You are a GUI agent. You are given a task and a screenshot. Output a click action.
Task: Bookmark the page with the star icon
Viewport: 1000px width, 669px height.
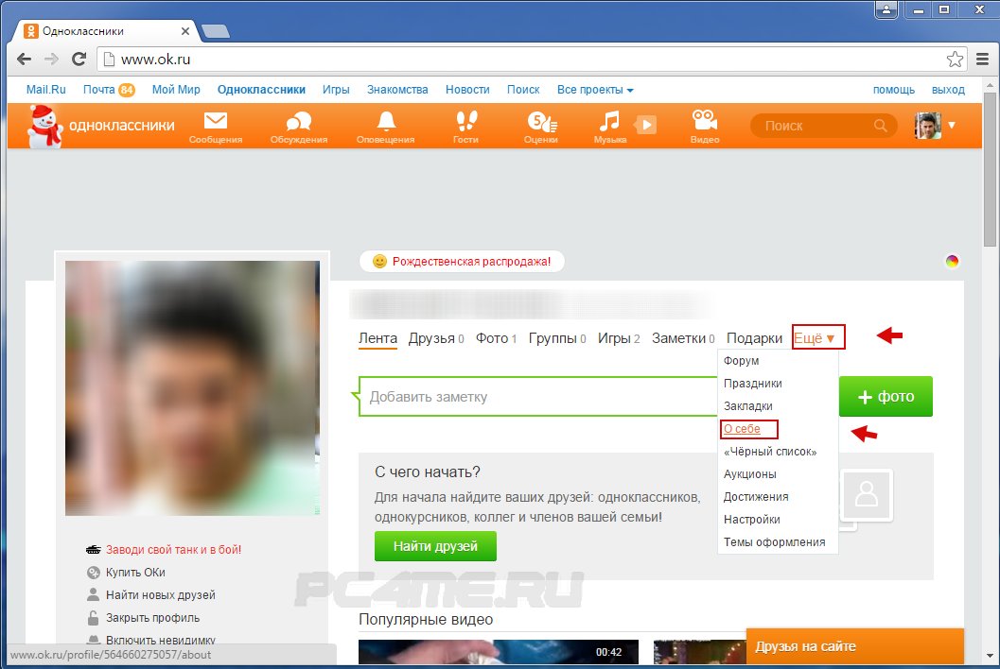point(956,60)
